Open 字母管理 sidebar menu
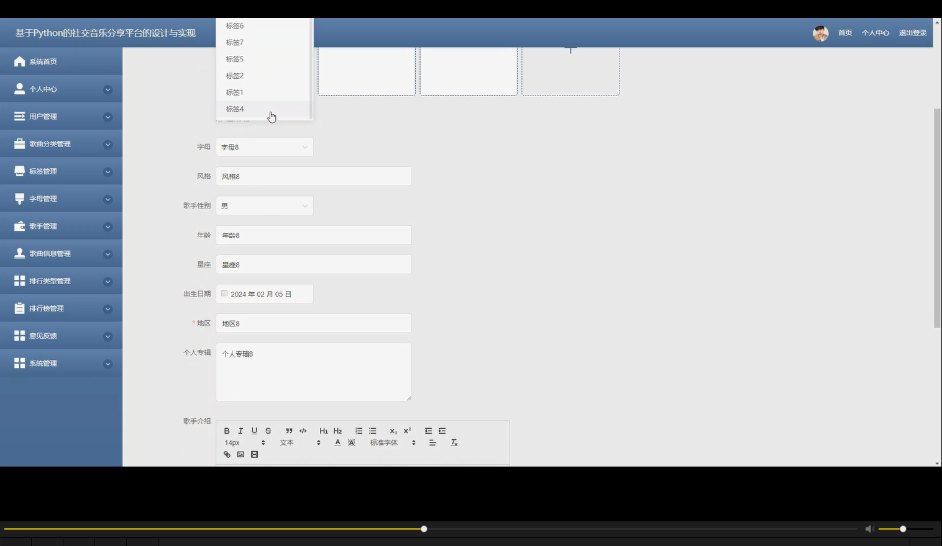 pos(61,199)
